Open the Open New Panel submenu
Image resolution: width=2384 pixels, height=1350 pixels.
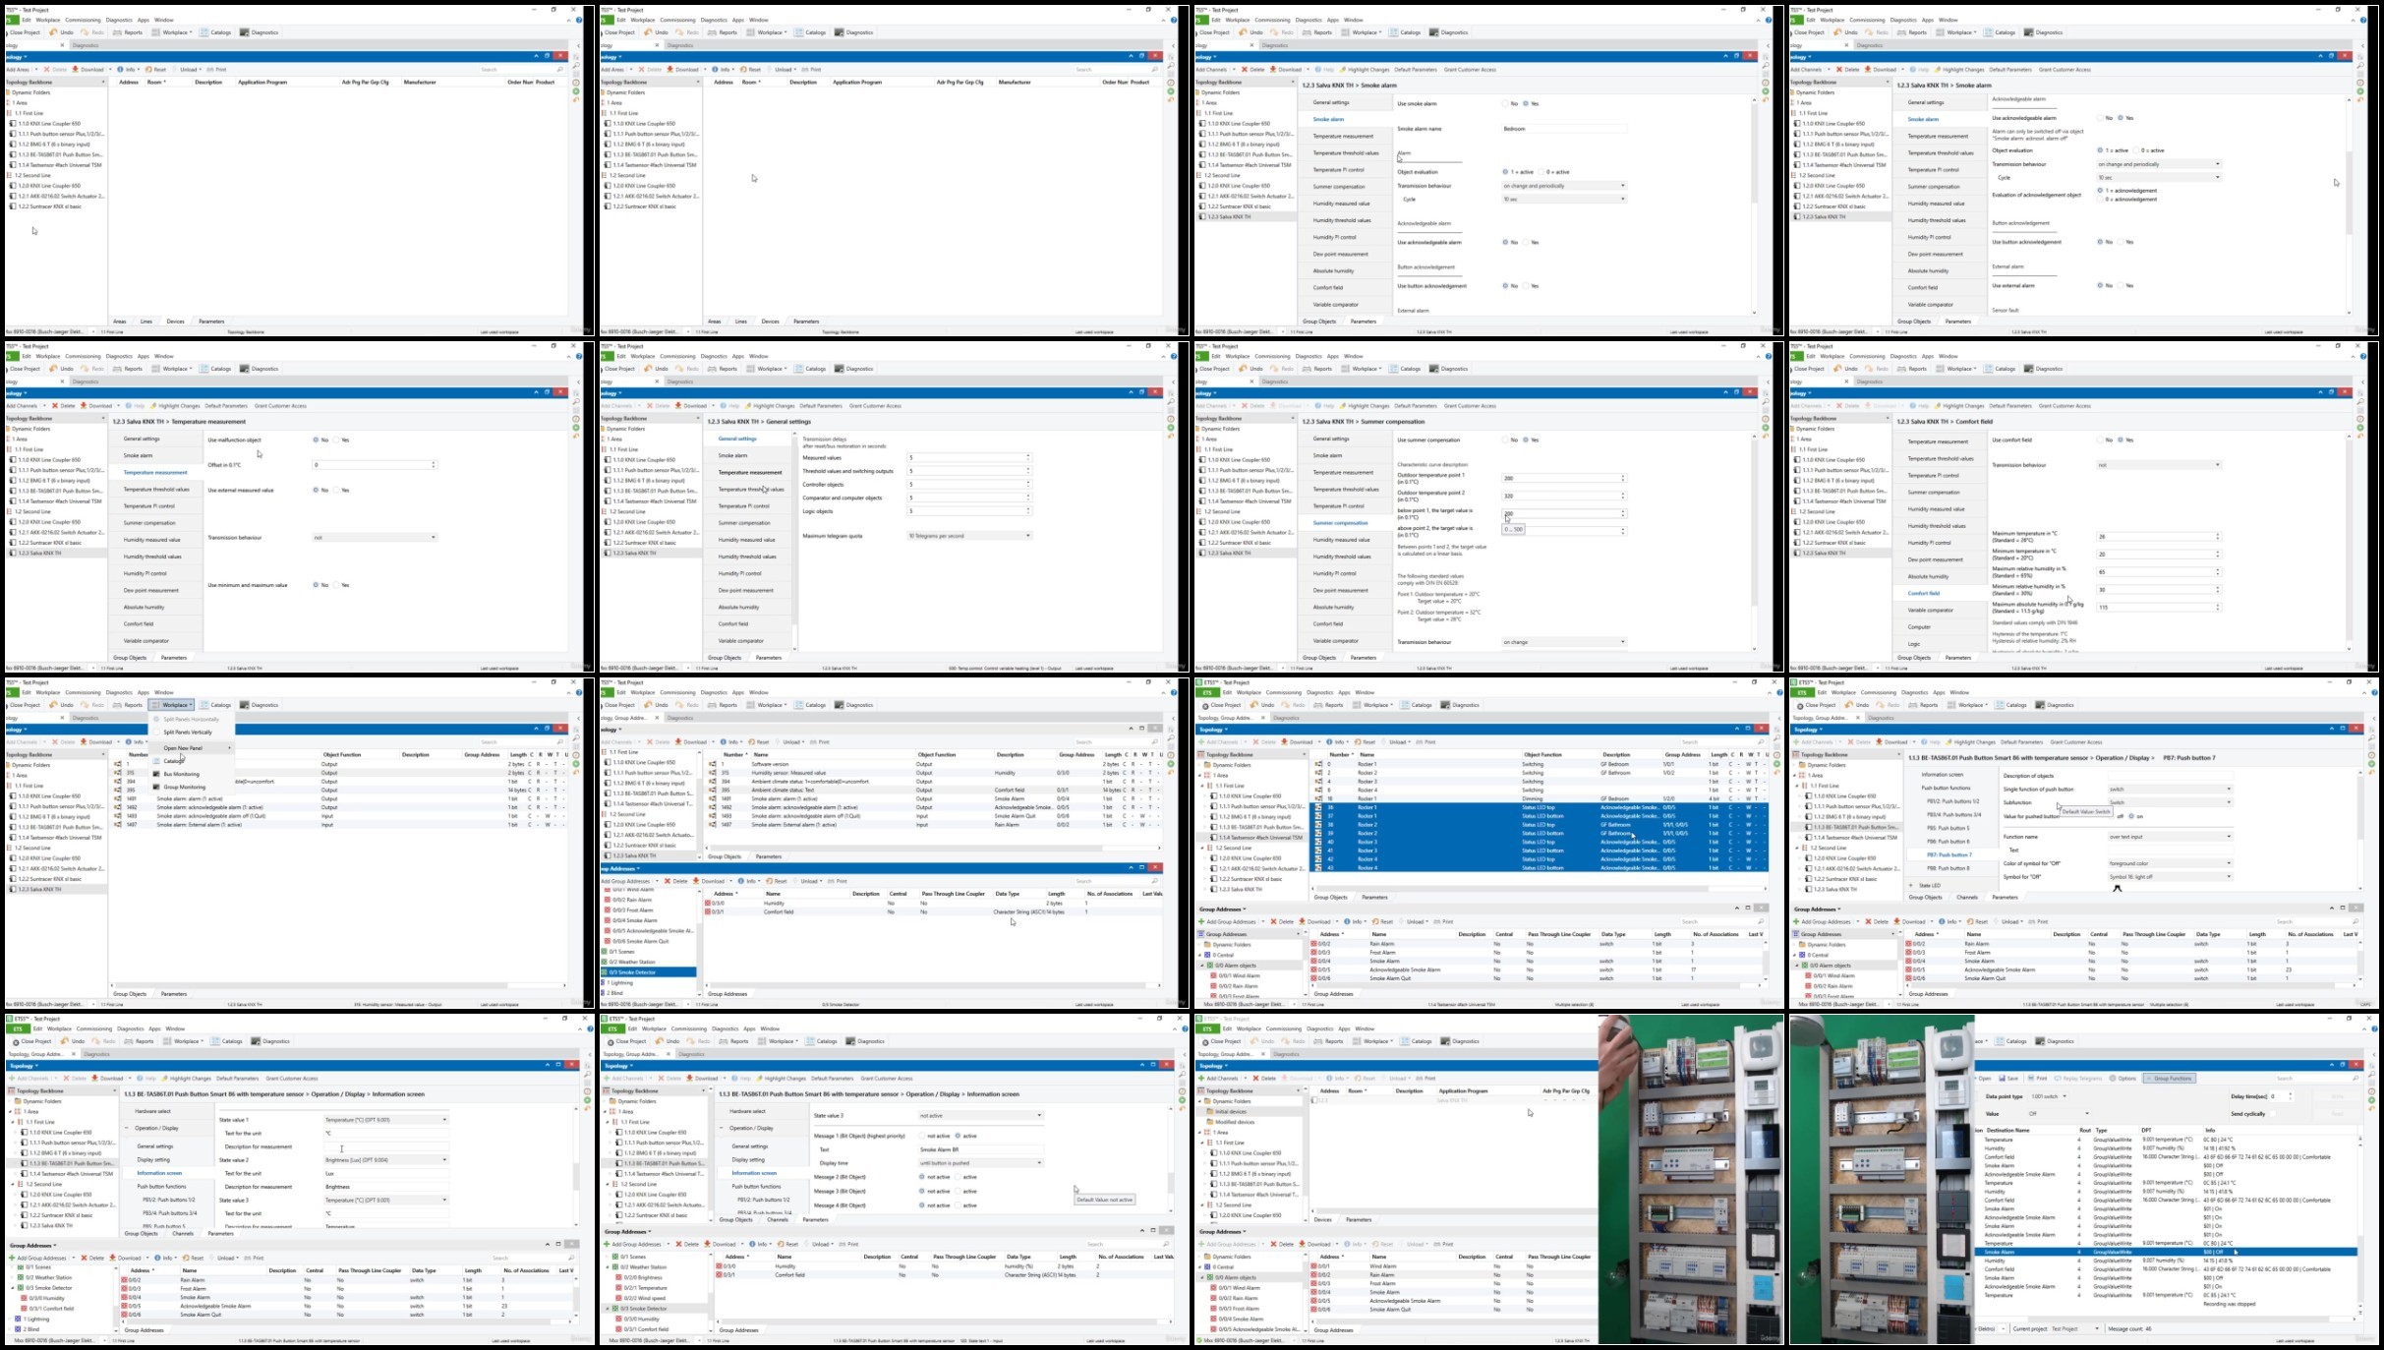click(x=192, y=748)
